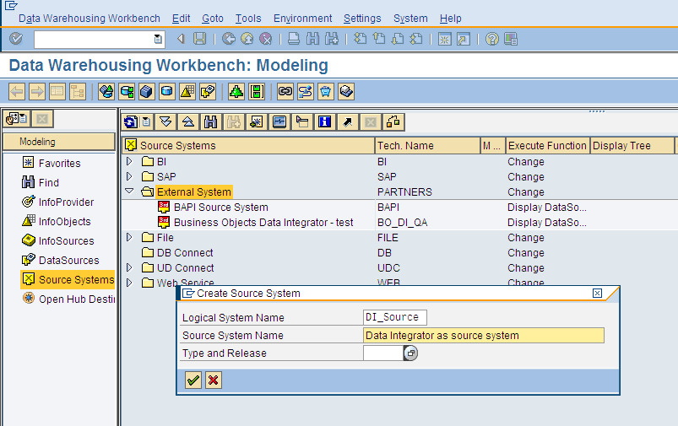Click the Business Objects Data Integrator system icon
The width and height of the screenshot is (678, 426).
click(x=164, y=222)
